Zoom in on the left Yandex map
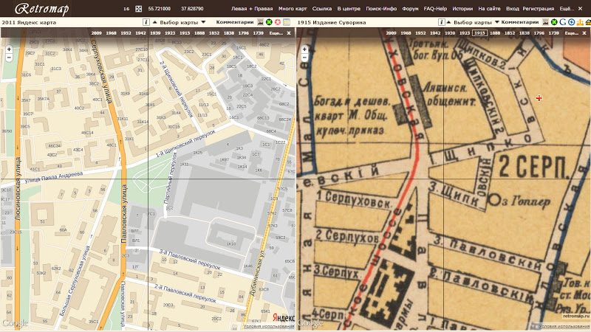This screenshot has height=332, width=591. pyautogui.click(x=9, y=49)
